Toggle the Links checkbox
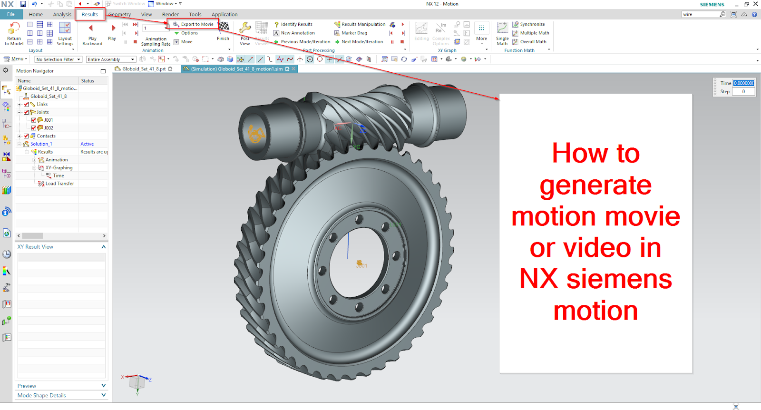 26,104
